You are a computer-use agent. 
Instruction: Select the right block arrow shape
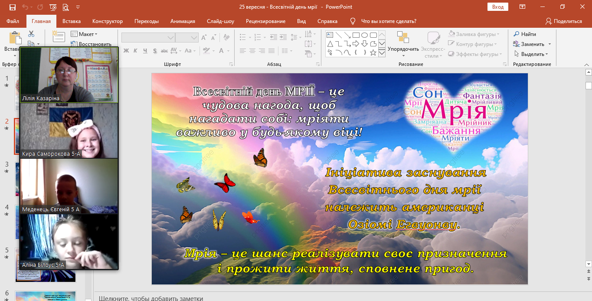coord(356,43)
